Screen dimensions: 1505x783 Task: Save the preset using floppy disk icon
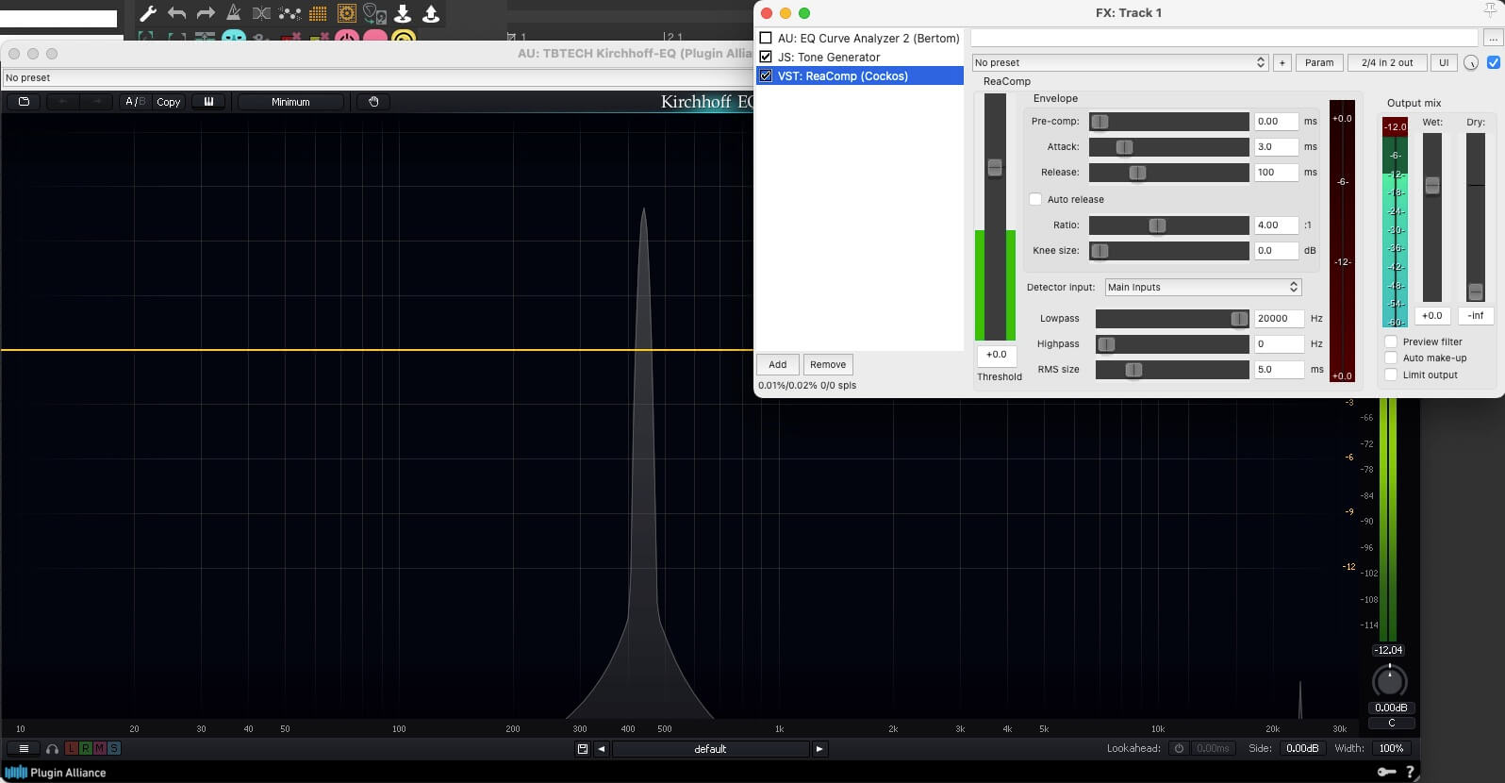[x=583, y=749]
